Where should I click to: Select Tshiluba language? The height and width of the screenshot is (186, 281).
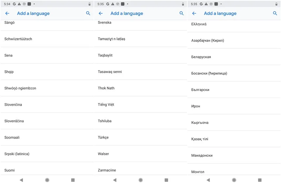pos(140,121)
